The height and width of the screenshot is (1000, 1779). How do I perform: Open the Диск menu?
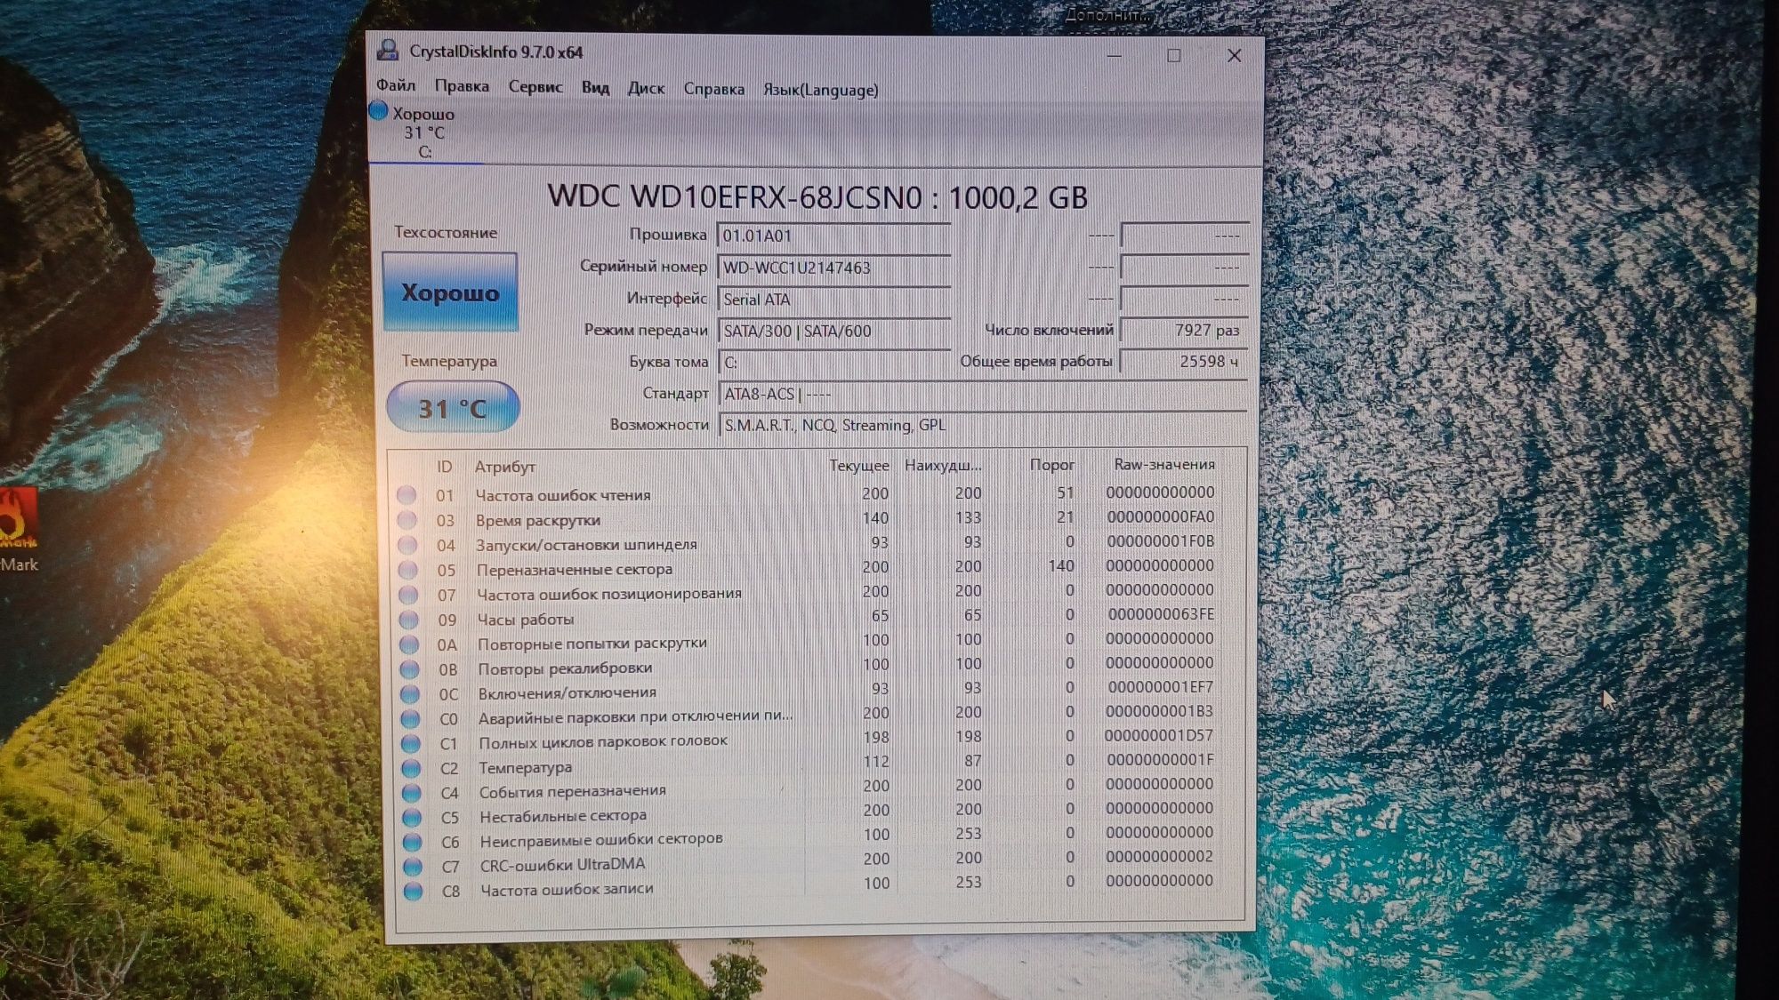[x=646, y=88]
